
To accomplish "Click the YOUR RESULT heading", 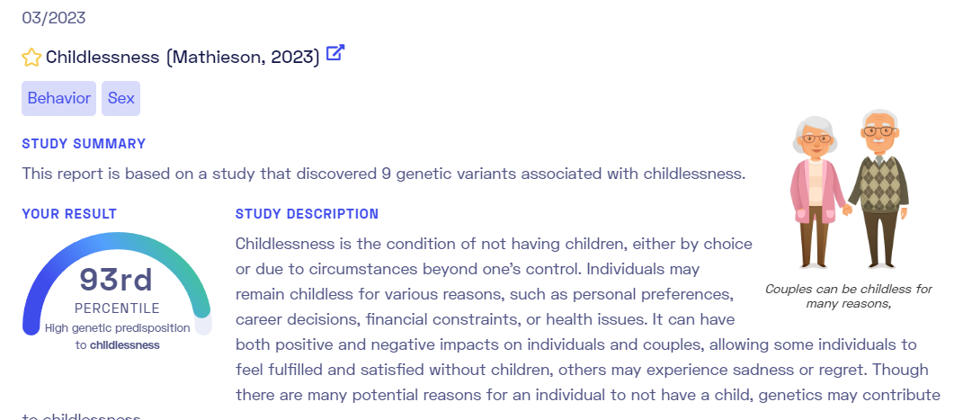I will [69, 214].
